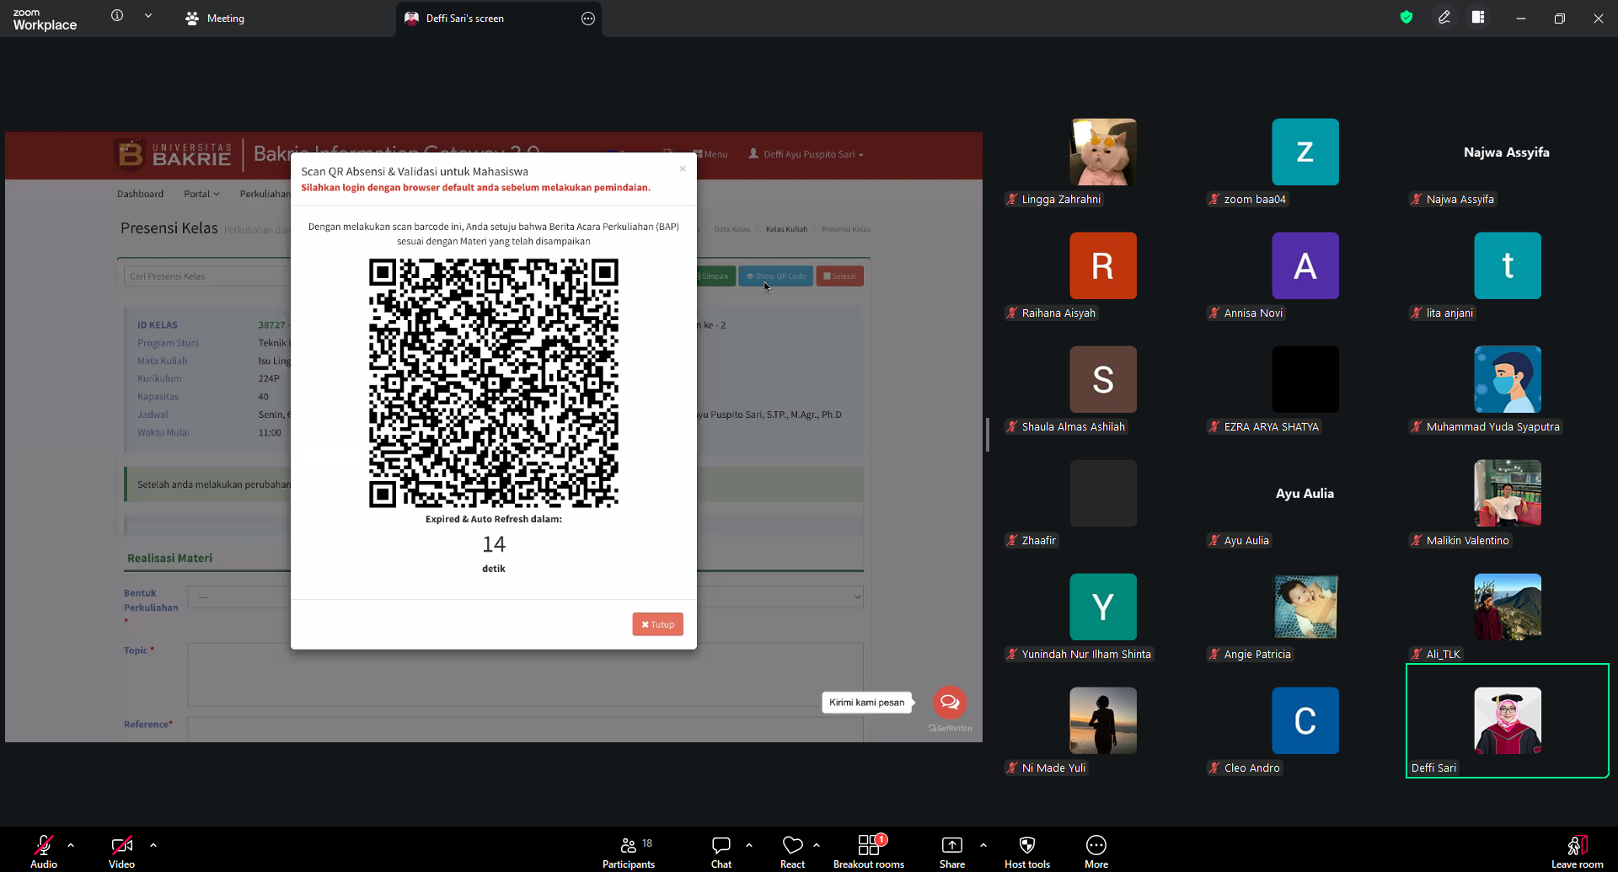Expand chat options arrow beside Chat
Screen dimensions: 1618x872
(749, 844)
